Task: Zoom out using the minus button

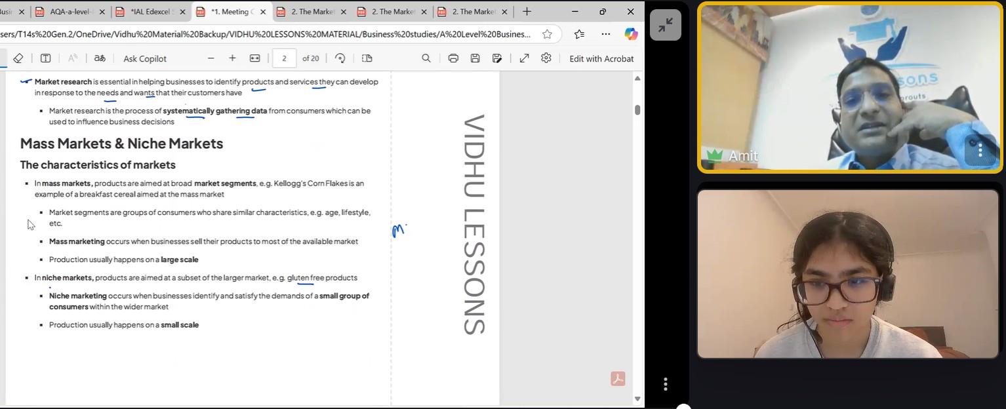Action: click(x=211, y=58)
